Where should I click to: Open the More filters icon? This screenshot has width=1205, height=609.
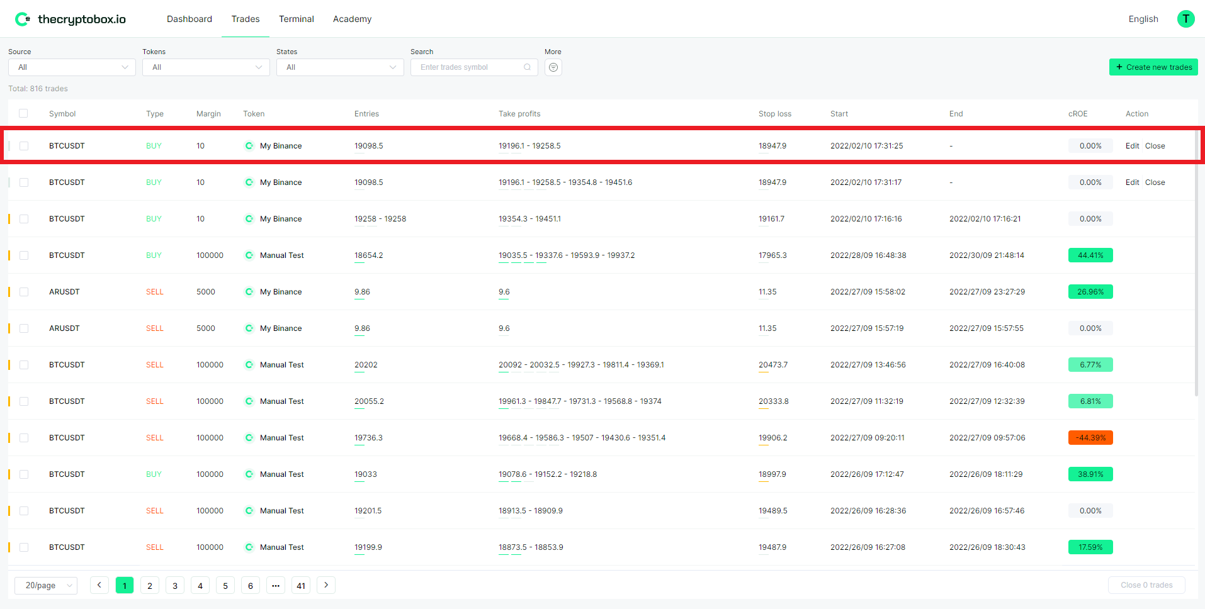(553, 67)
